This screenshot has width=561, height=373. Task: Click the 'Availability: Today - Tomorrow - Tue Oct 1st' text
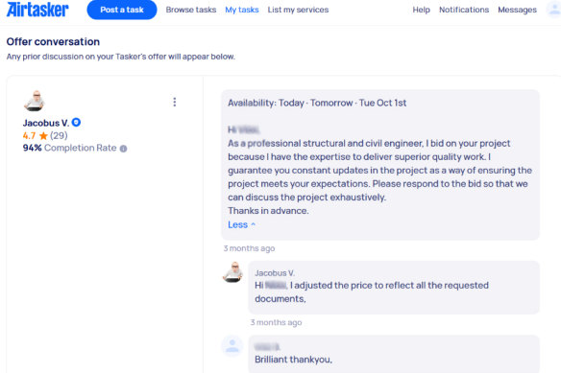[317, 103]
